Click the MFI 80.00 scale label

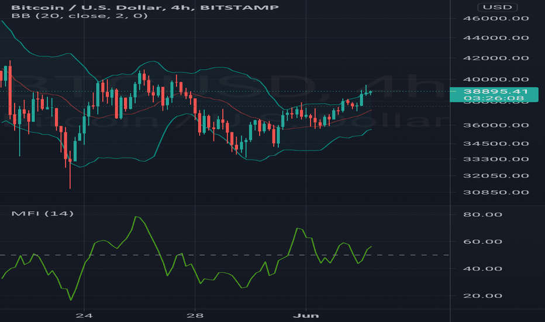tap(482, 215)
